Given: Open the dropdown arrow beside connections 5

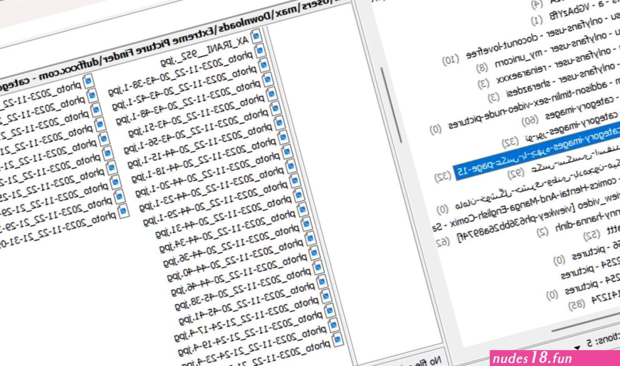Looking at the screenshot, I should [578, 347].
